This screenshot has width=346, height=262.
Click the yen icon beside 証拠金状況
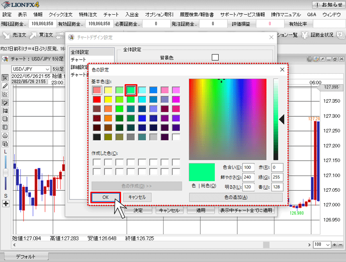point(305,35)
